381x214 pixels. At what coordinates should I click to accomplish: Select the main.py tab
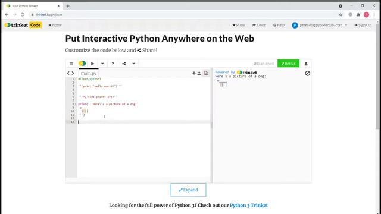(x=89, y=73)
